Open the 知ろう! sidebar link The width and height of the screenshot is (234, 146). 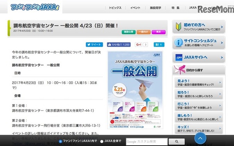click(x=199, y=94)
